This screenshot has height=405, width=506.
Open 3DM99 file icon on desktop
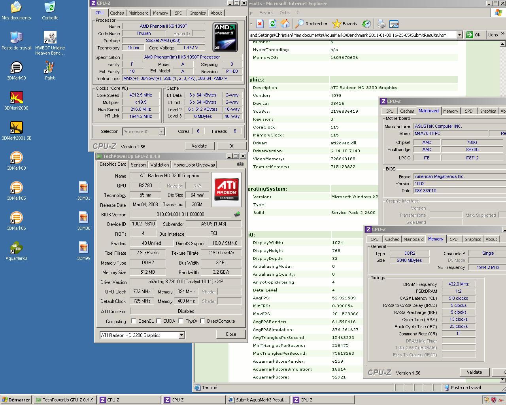pyautogui.click(x=83, y=251)
